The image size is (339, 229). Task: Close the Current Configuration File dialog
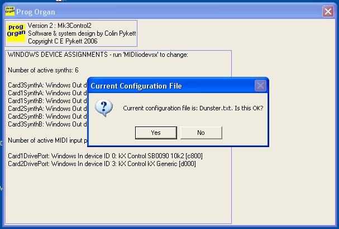[260, 86]
